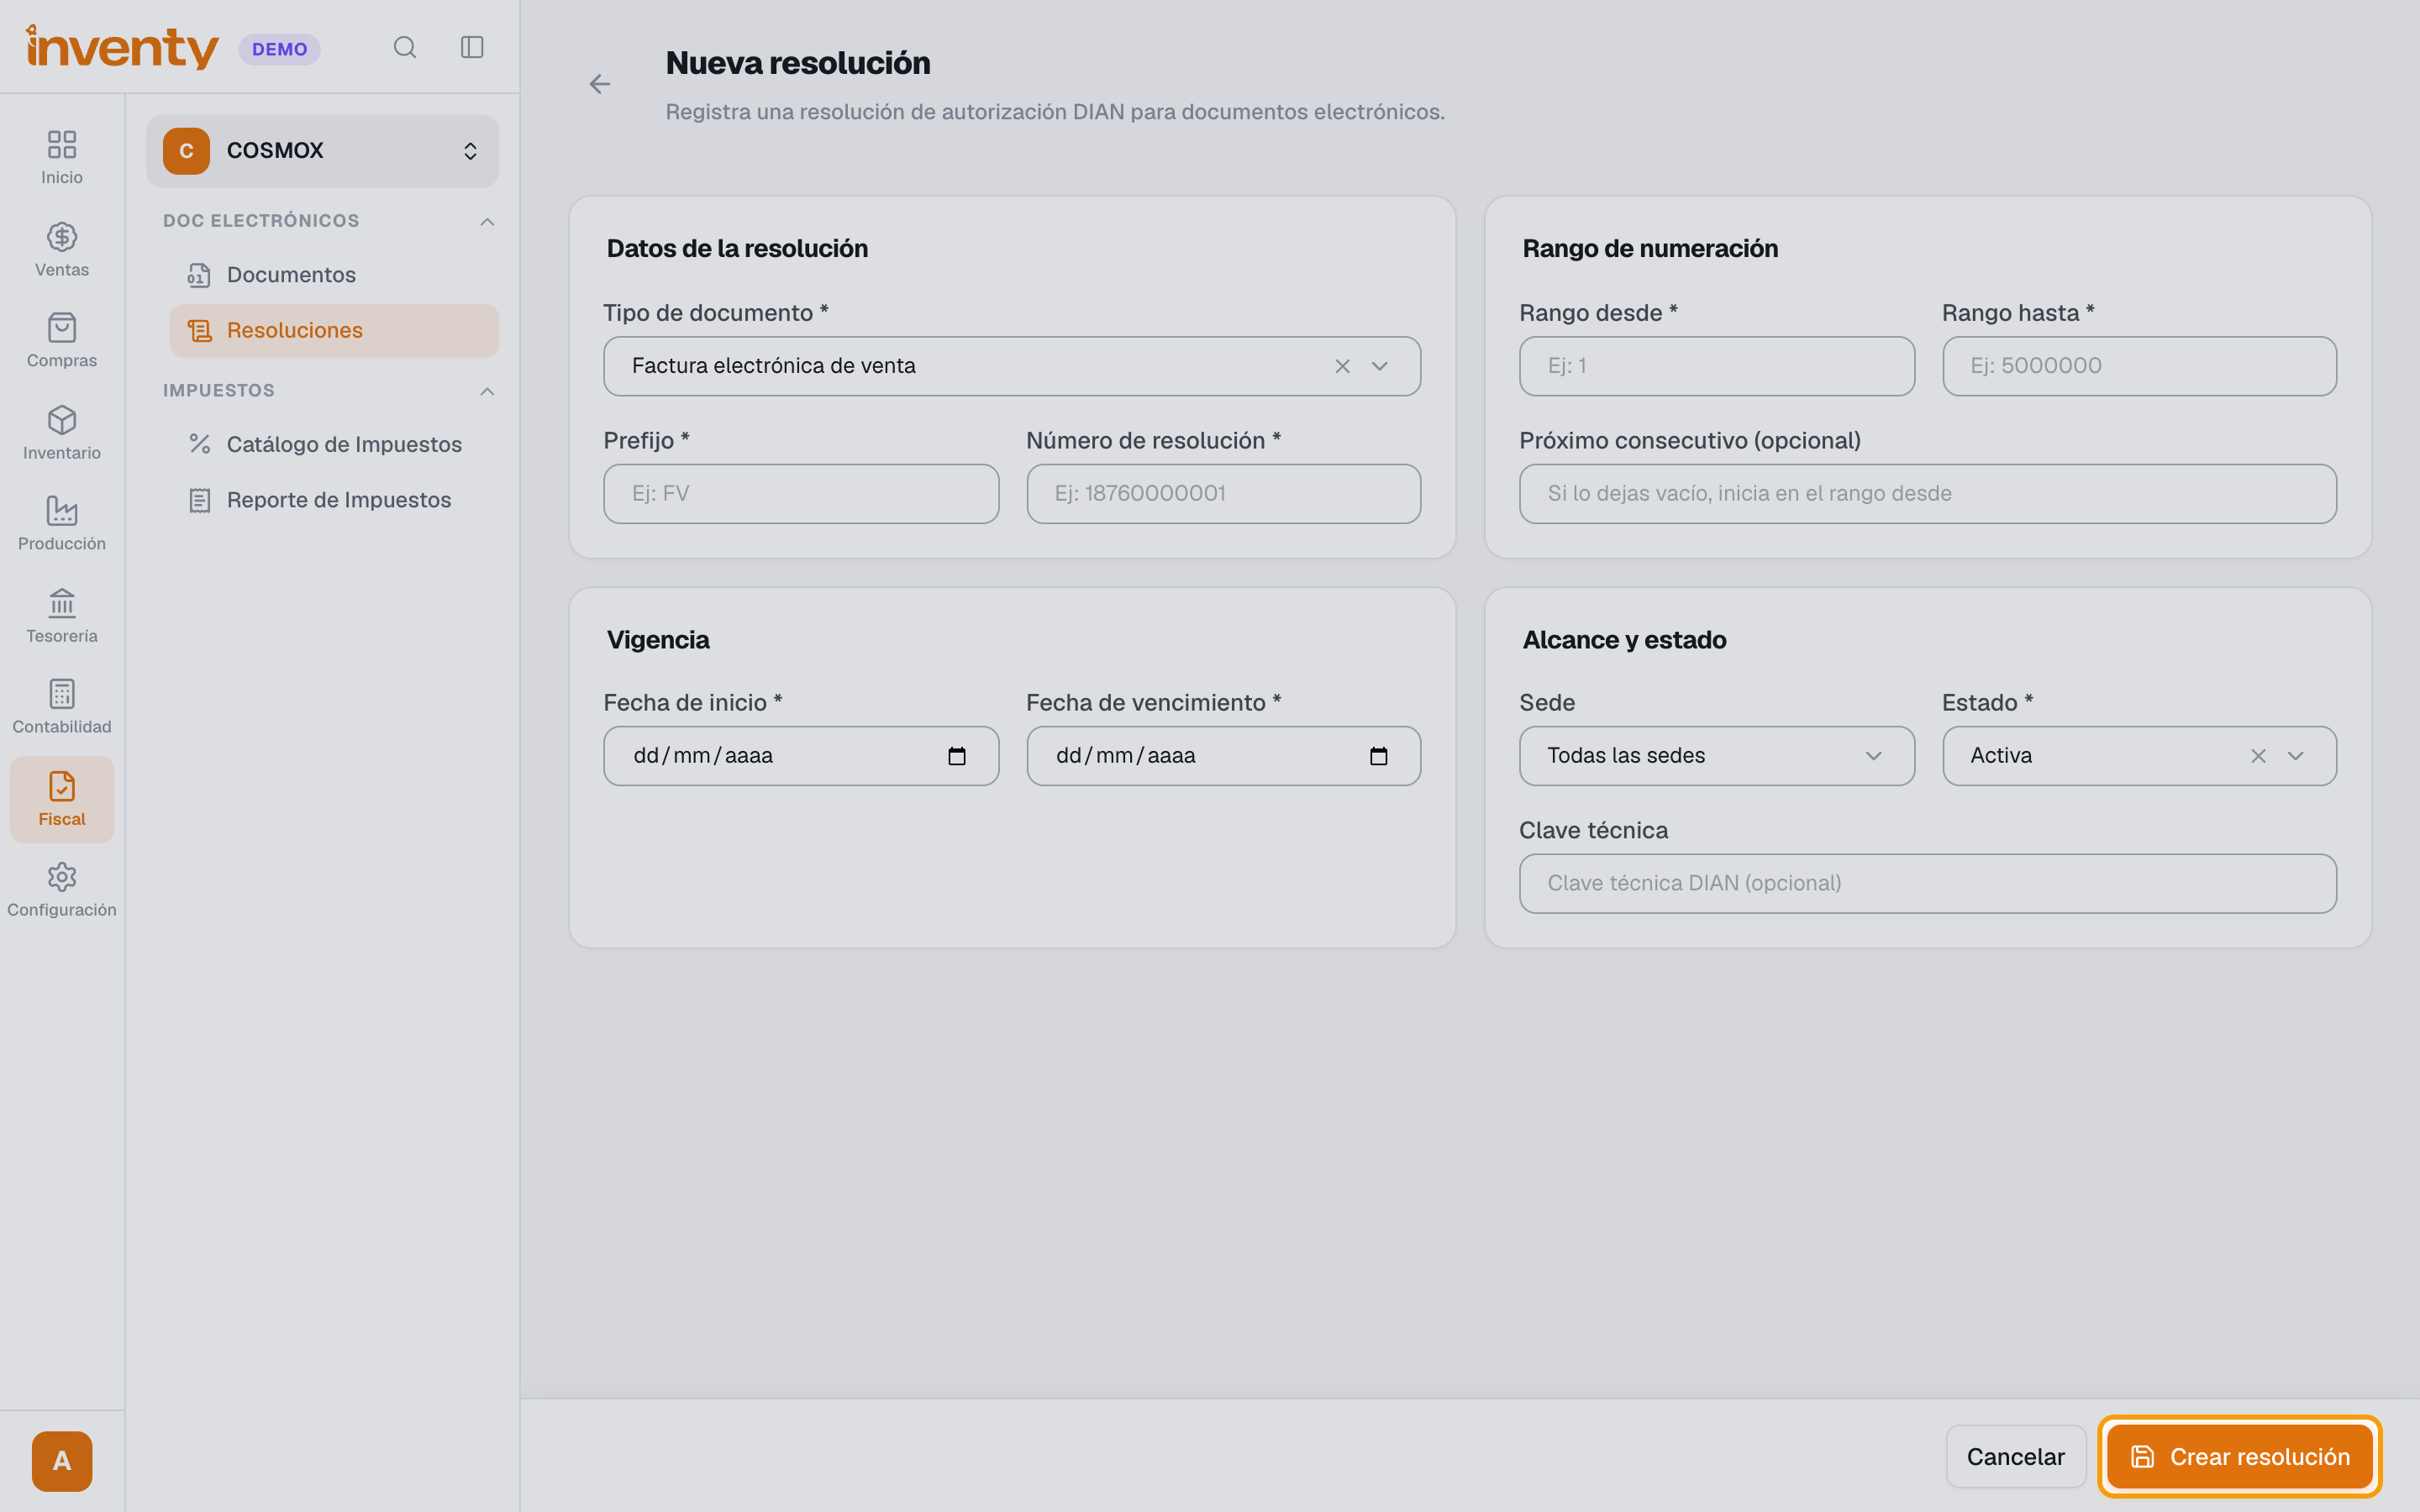
Task: Click the user avatar A
Action: (62, 1461)
